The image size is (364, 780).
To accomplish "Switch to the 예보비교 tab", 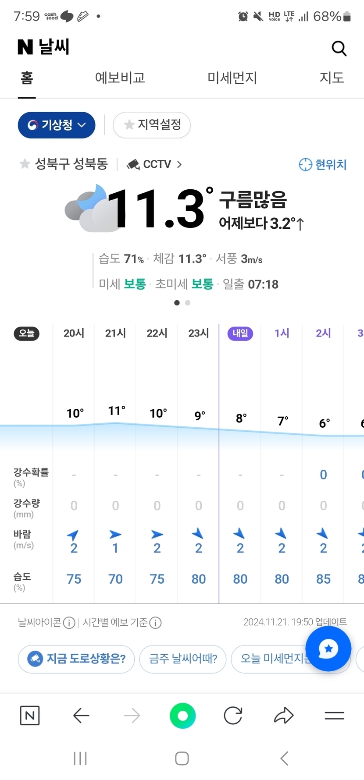I will (120, 78).
